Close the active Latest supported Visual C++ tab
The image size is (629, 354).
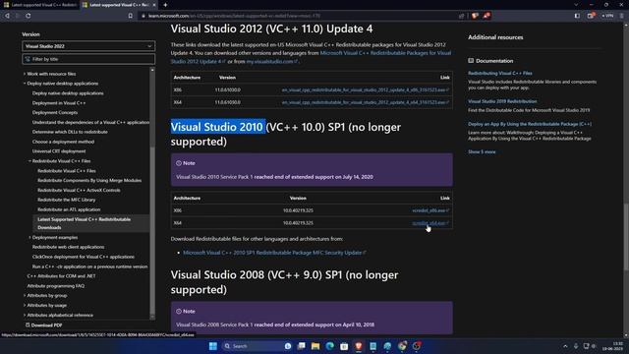click(x=153, y=5)
